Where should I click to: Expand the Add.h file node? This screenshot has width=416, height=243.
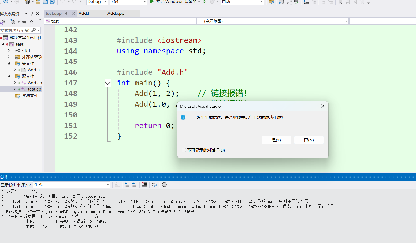click(x=15, y=70)
